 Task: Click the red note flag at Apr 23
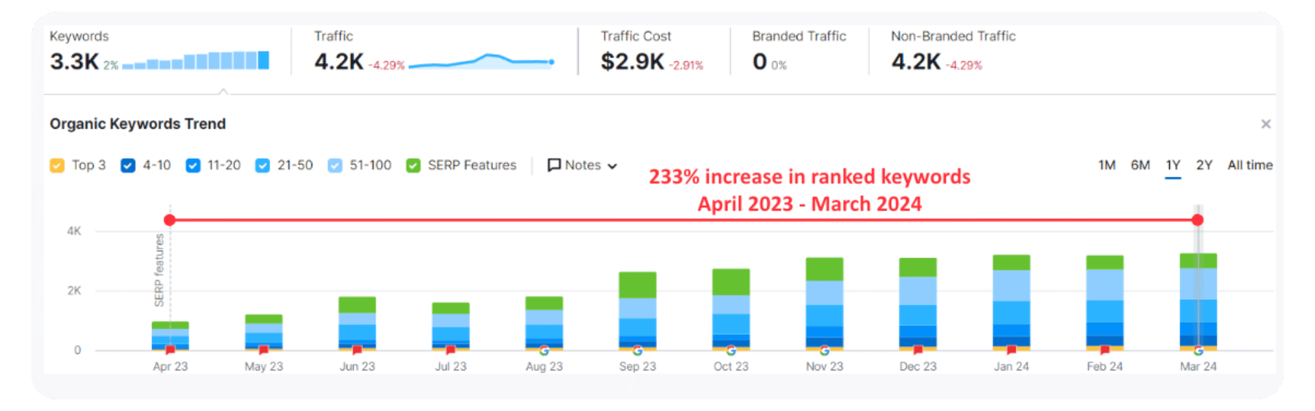(170, 350)
